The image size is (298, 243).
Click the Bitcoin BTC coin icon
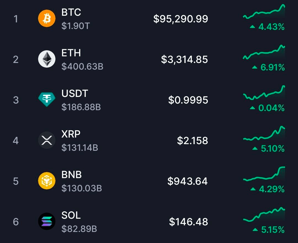coord(47,19)
